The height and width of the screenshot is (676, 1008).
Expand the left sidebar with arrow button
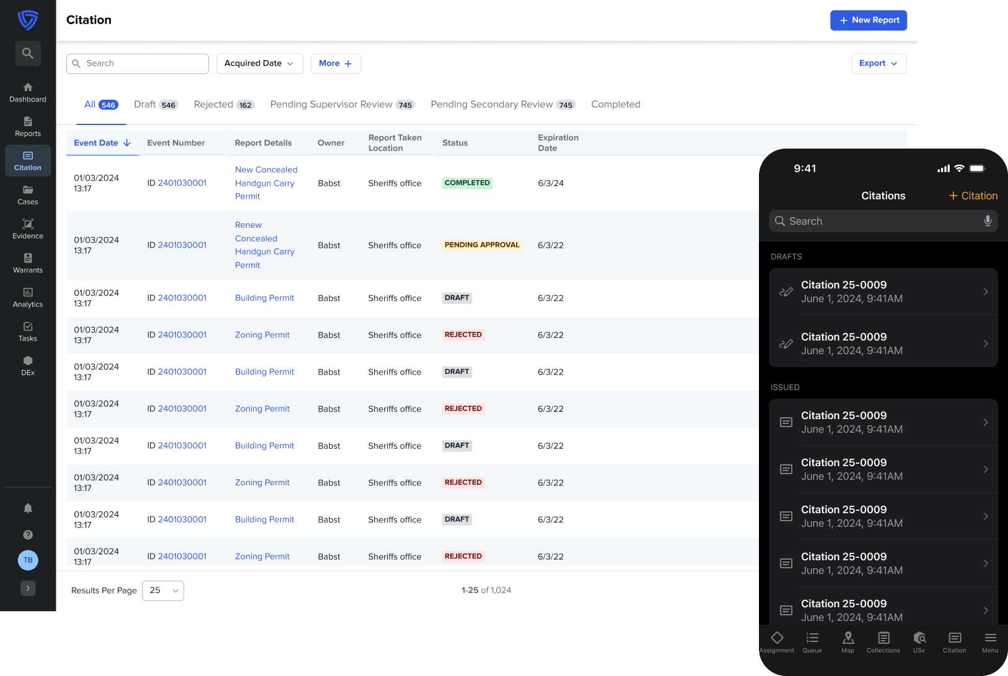(28, 588)
